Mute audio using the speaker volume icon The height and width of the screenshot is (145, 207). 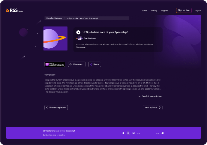[163, 133]
